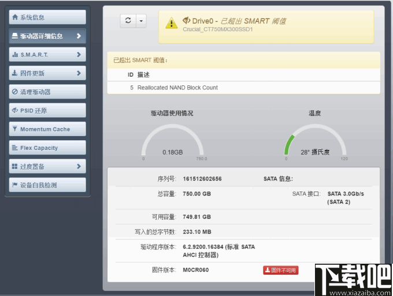The height and width of the screenshot is (296, 393).
Task: Open 设备自我检测 device self-test page
Action: tap(47, 185)
